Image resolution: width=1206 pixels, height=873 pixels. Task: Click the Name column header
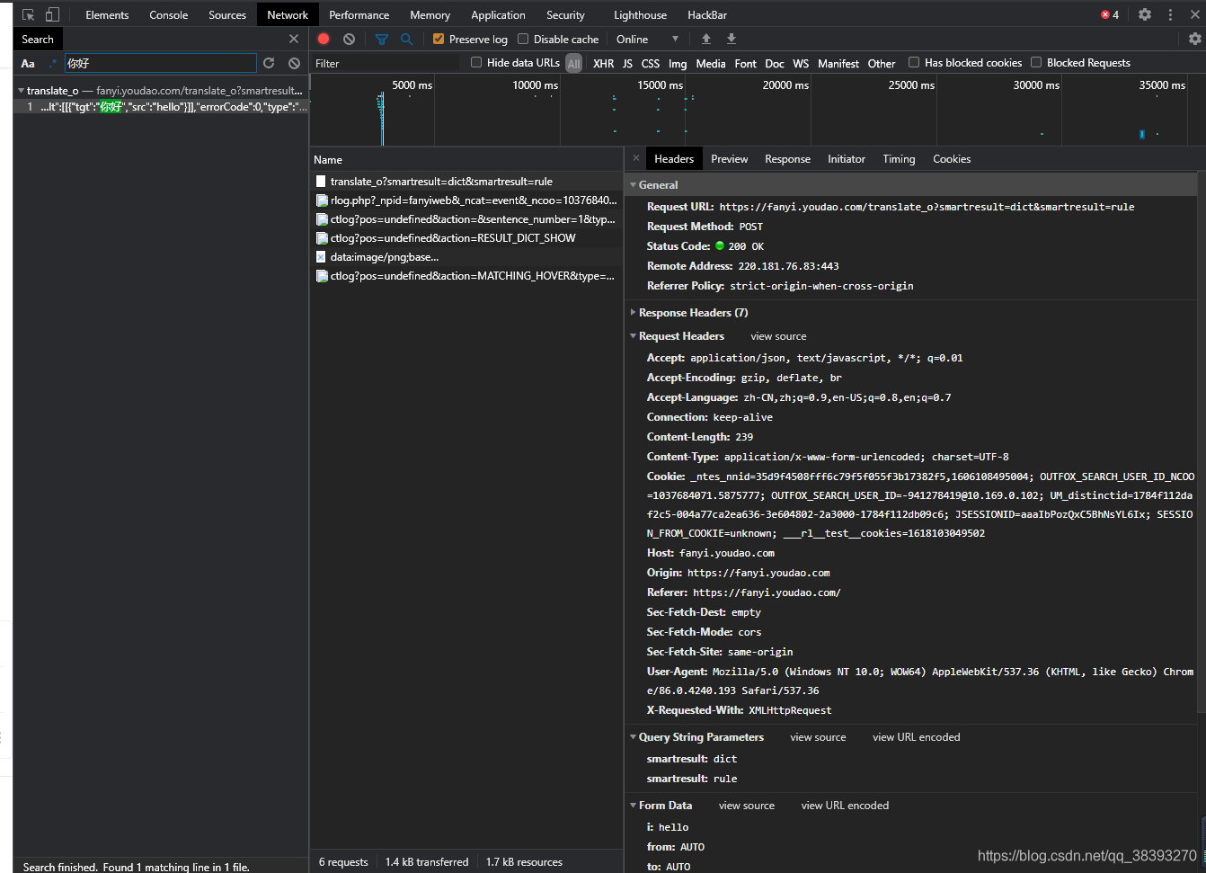pos(466,159)
